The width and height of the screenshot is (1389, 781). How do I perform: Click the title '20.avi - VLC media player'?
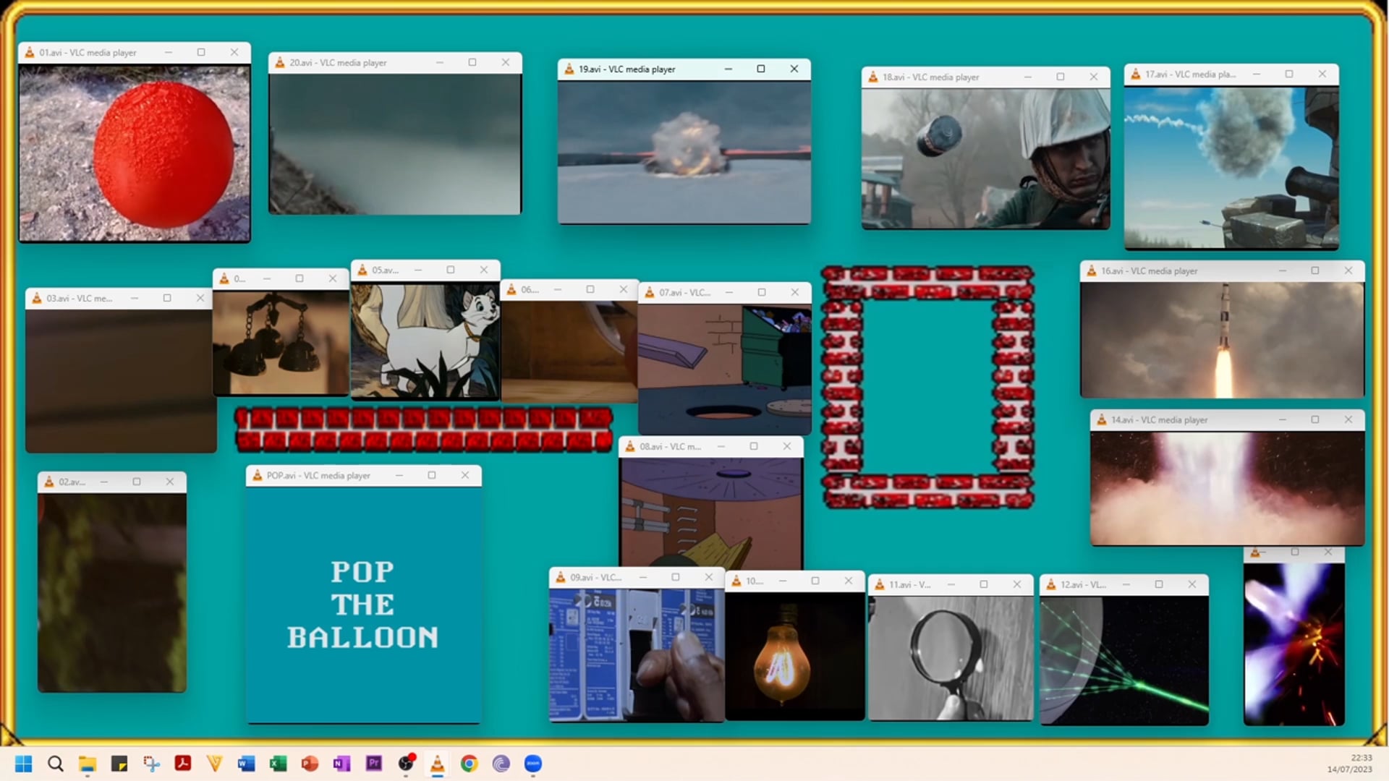[x=338, y=63]
